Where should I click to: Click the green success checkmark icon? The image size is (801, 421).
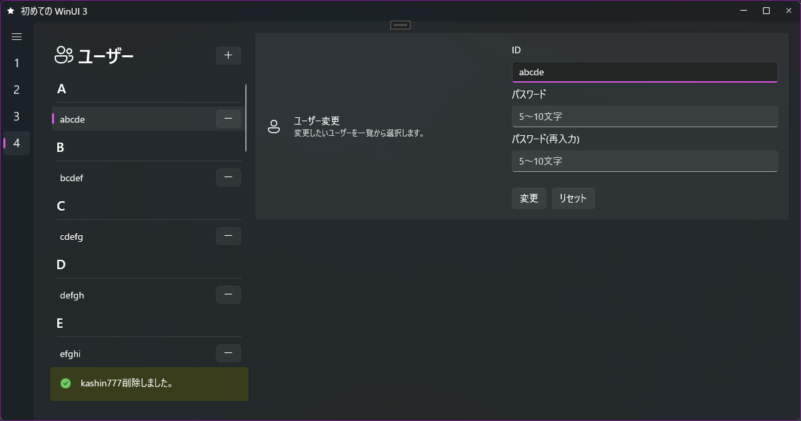click(65, 383)
